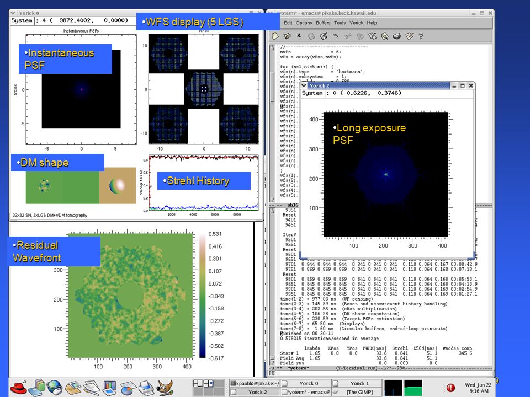Open the print manager icon in panel
Screen dimensions: 530x397
coord(146,388)
